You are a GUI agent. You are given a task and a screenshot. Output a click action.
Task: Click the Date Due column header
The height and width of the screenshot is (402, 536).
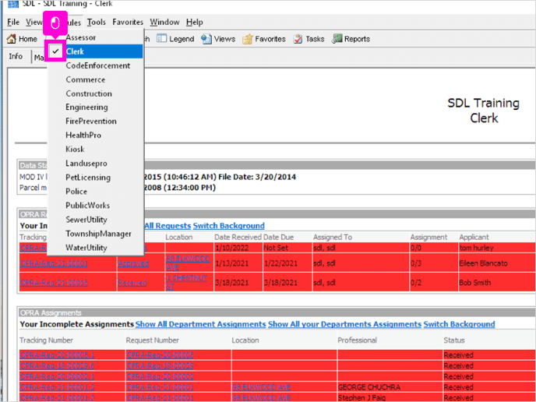tap(279, 238)
